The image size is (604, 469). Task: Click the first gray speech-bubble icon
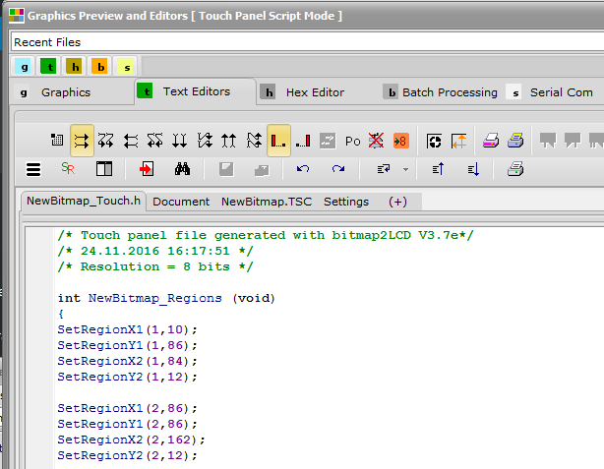(548, 141)
